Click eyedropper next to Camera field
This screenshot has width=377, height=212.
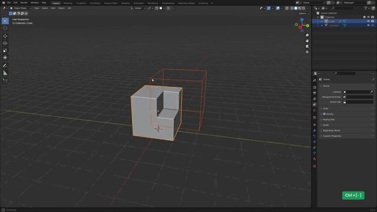pyautogui.click(x=372, y=92)
